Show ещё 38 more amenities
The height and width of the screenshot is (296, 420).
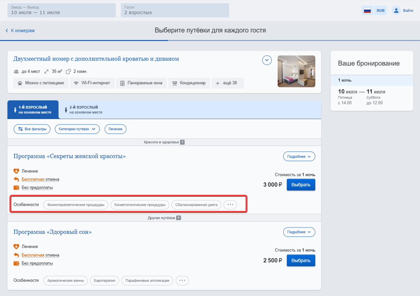coord(227,83)
